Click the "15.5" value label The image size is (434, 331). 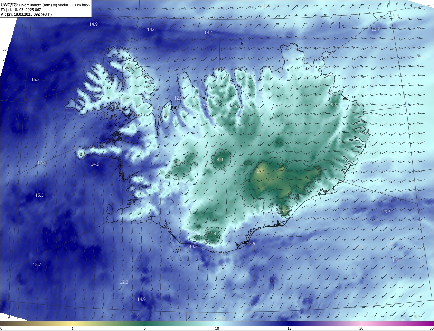pos(39,195)
